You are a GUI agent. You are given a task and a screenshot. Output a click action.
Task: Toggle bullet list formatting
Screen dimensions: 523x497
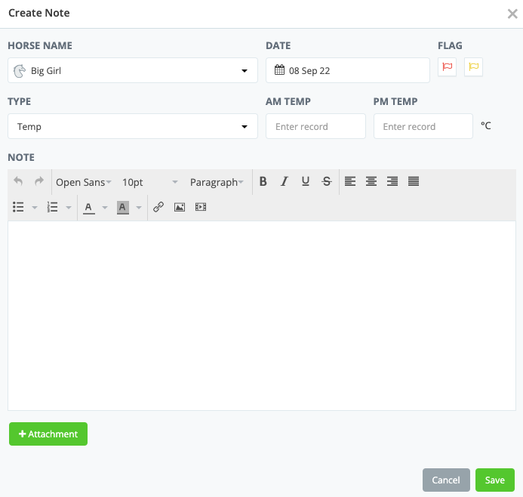coord(19,207)
